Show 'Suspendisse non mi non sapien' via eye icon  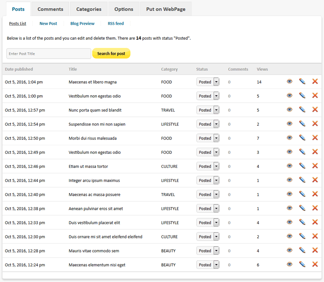coord(289,123)
